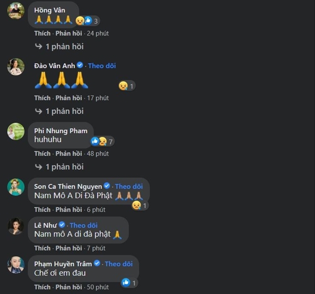The width and height of the screenshot is (315, 294).
Task: Open like reaction on Phạm Huyền Trâm's comment
Action: 129,283
